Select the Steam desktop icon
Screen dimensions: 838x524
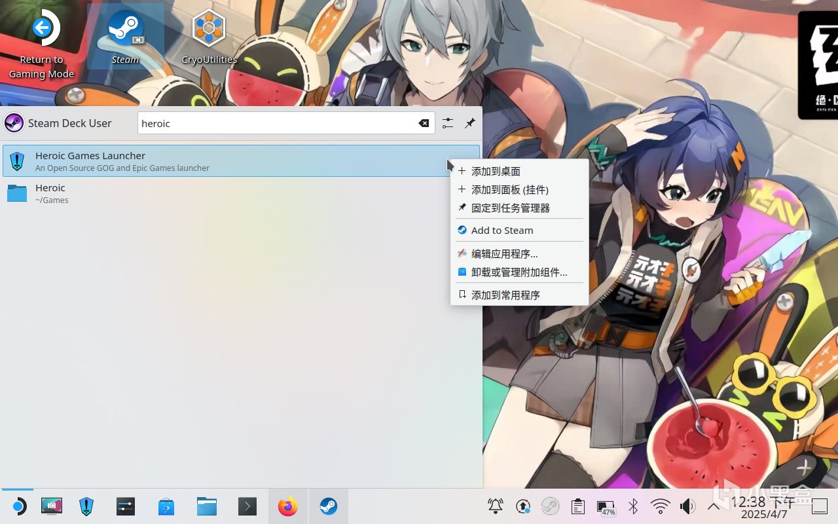click(126, 37)
